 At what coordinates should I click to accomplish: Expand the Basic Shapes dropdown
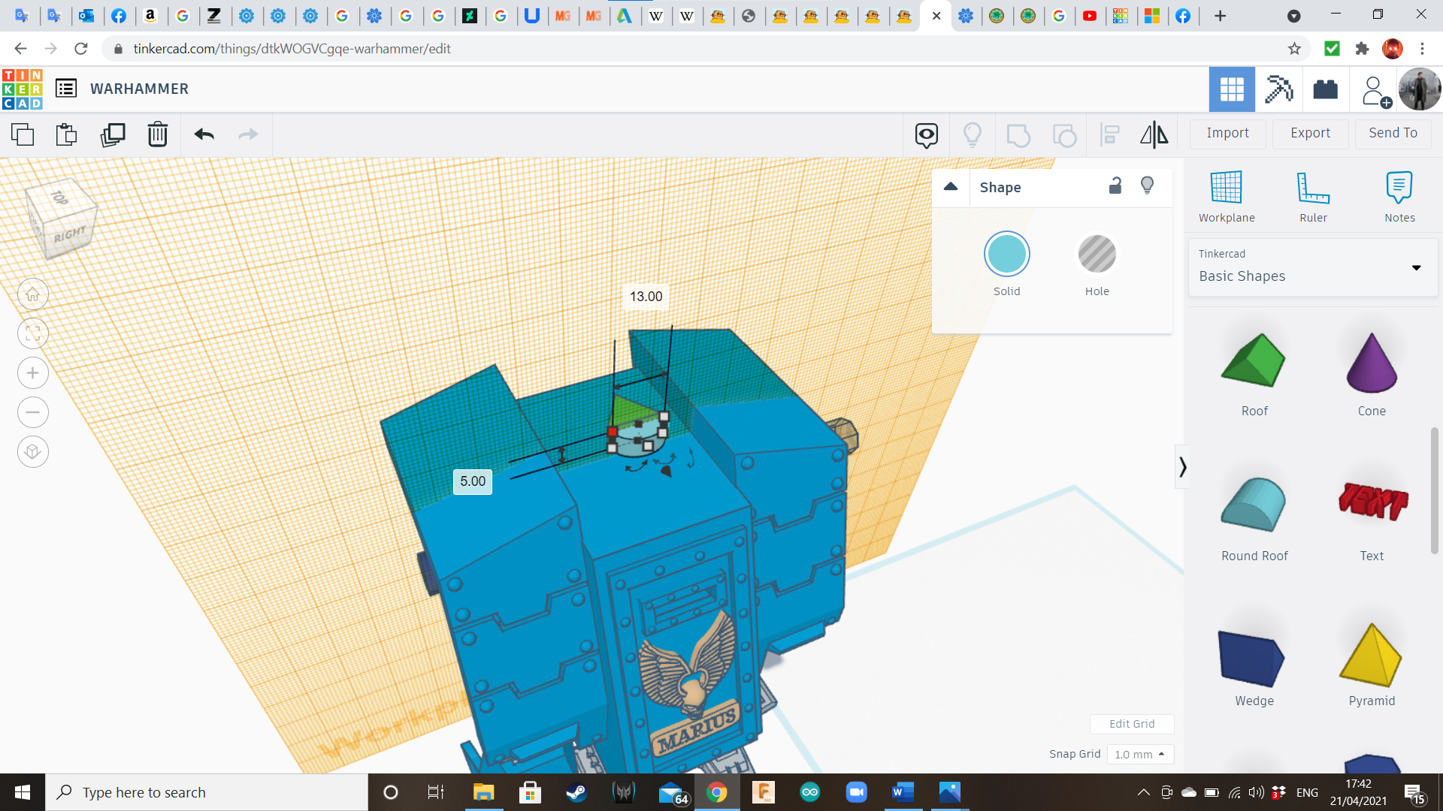pos(1416,267)
